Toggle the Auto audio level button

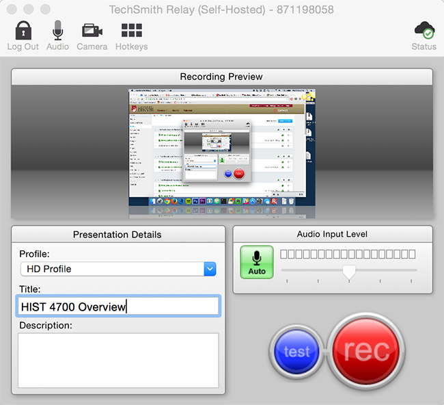[x=257, y=262]
